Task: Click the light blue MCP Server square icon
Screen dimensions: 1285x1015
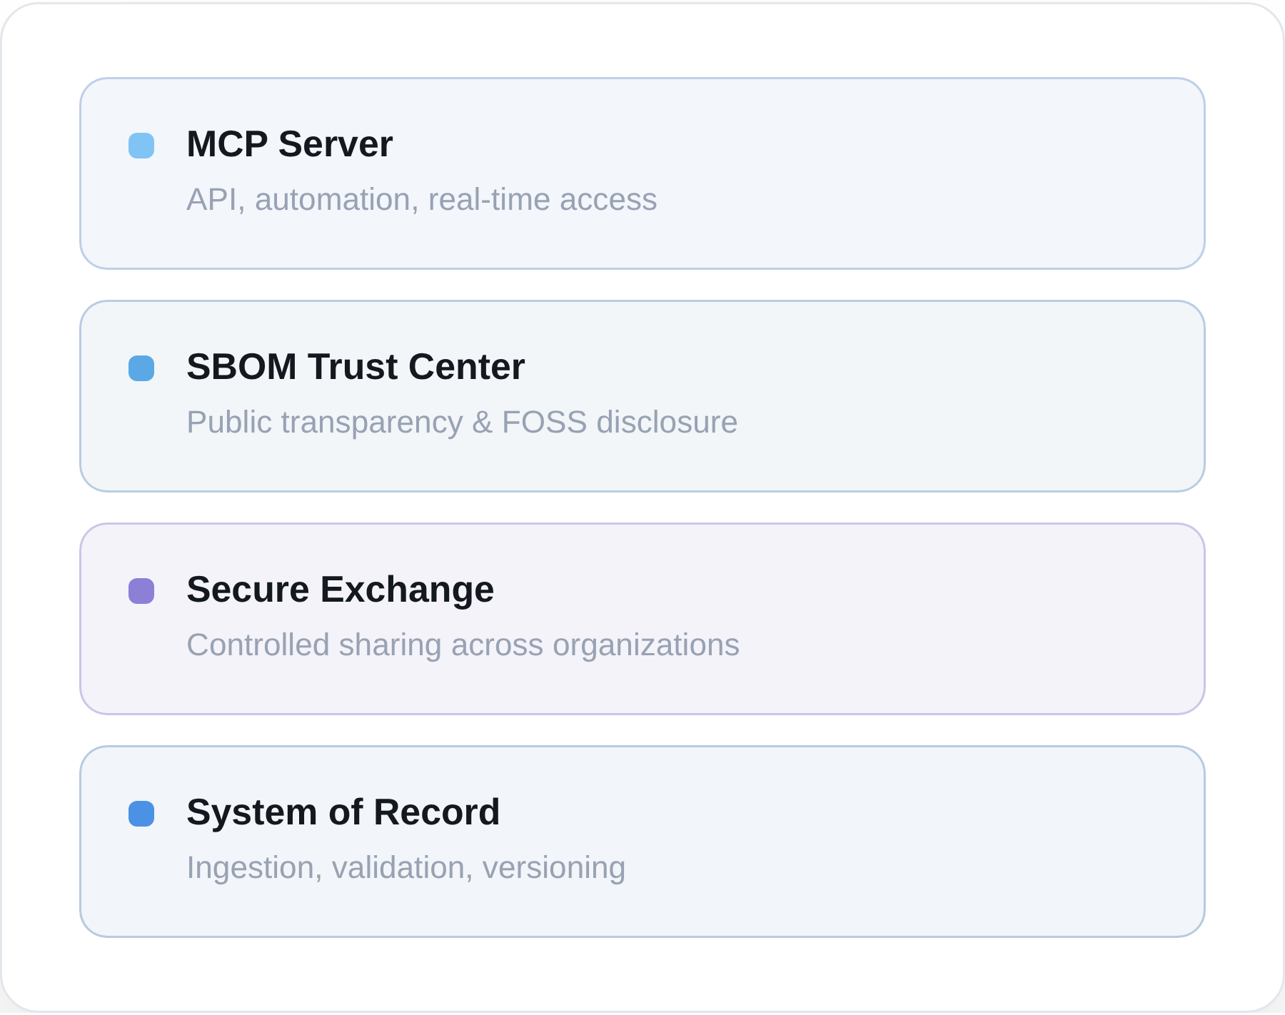Action: point(141,146)
